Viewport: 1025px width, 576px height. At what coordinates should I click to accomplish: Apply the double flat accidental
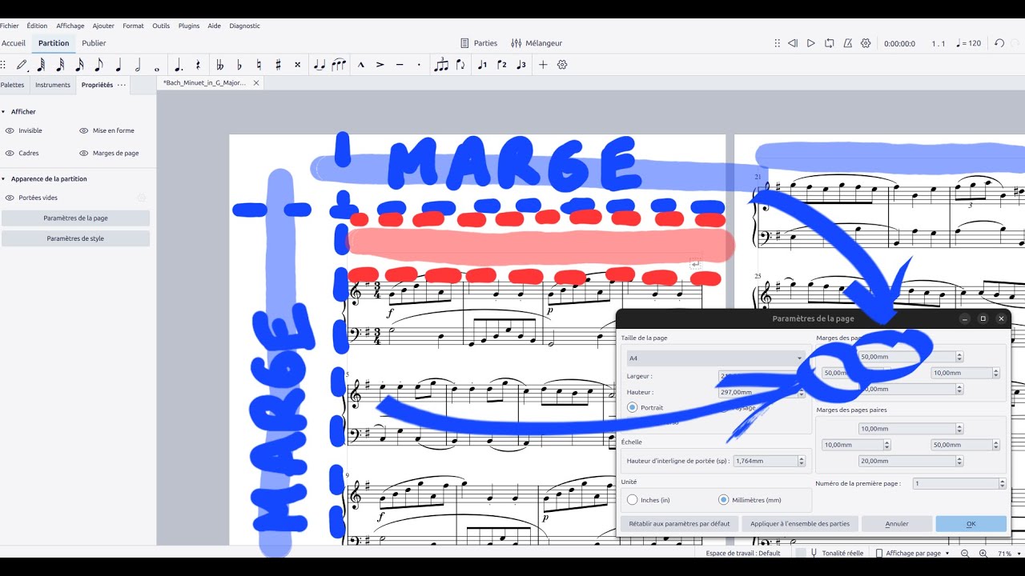[220, 65]
